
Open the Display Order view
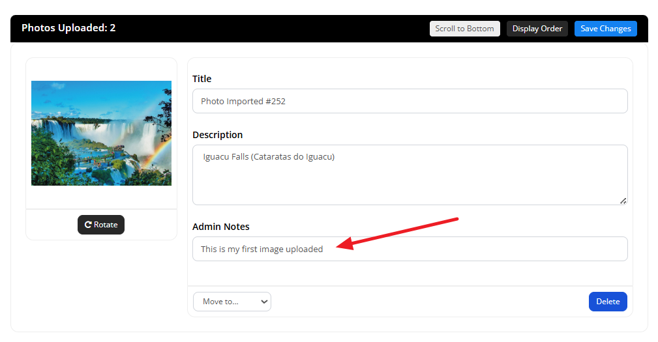(x=537, y=29)
